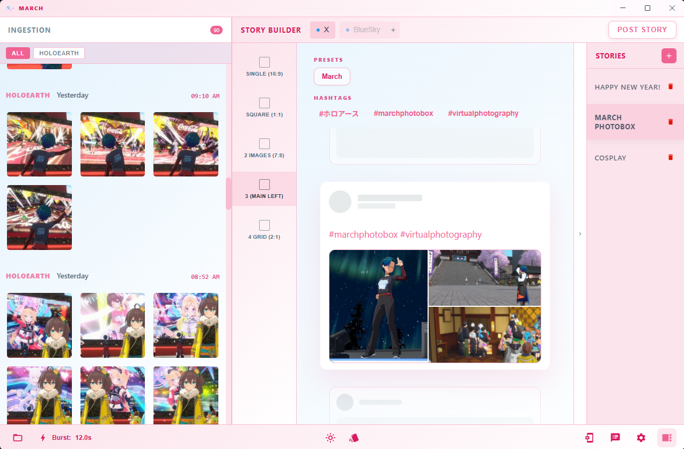684x449 pixels.
Task: Click the POST STORY button
Action: click(x=642, y=30)
